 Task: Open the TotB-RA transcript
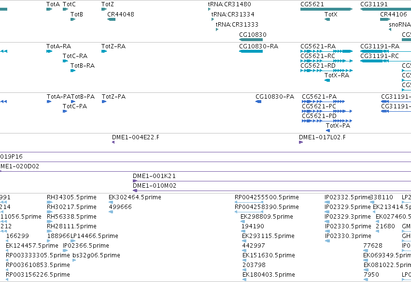click(73, 71)
